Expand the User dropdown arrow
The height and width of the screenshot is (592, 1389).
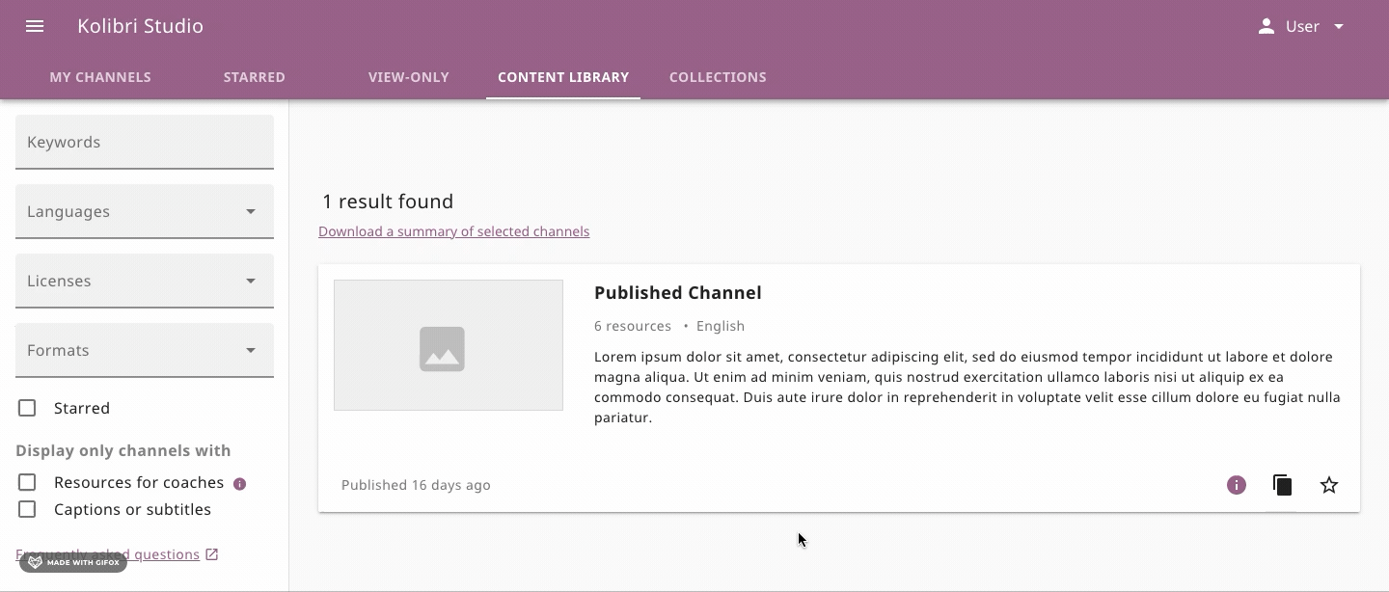(x=1339, y=26)
